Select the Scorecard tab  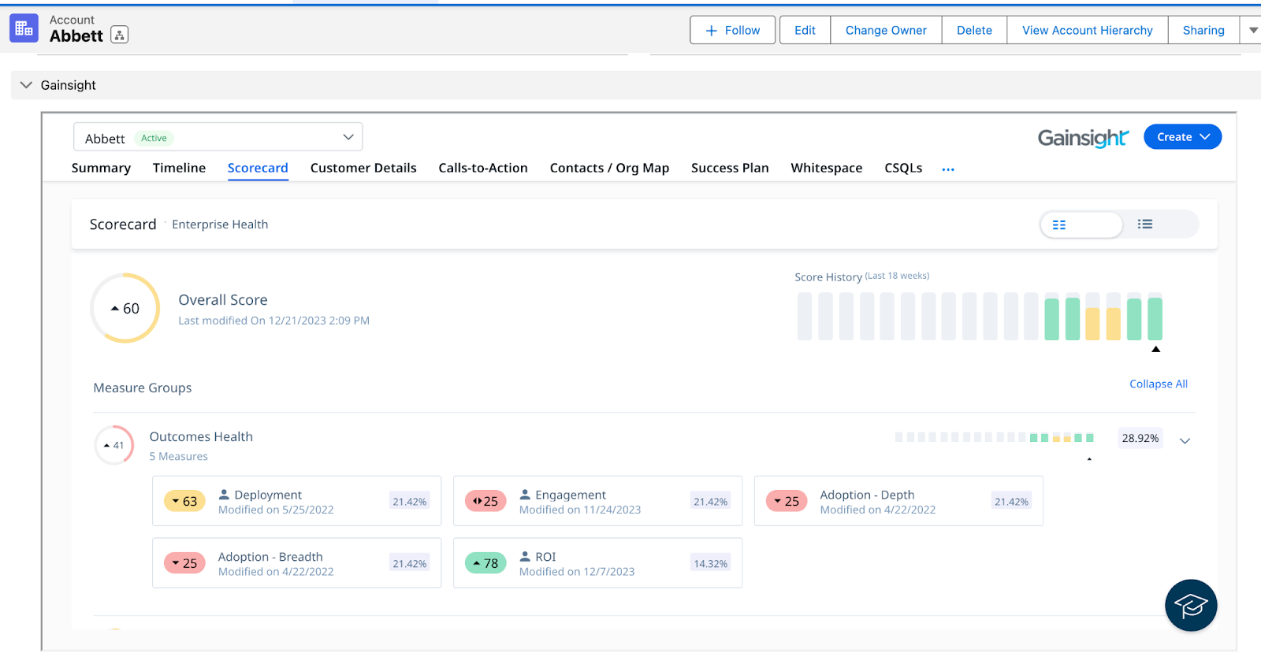[258, 168]
